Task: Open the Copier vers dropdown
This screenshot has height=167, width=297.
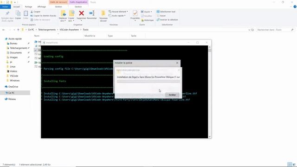Action: click(71, 16)
